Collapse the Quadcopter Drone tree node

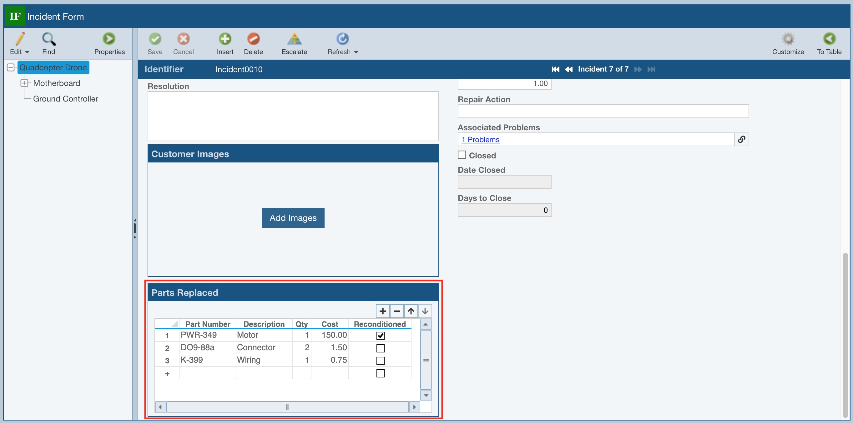coord(11,67)
